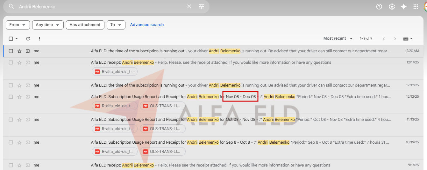Star the 11/13/25 usage report email
Screen dimensions: 427x170
coord(19,120)
